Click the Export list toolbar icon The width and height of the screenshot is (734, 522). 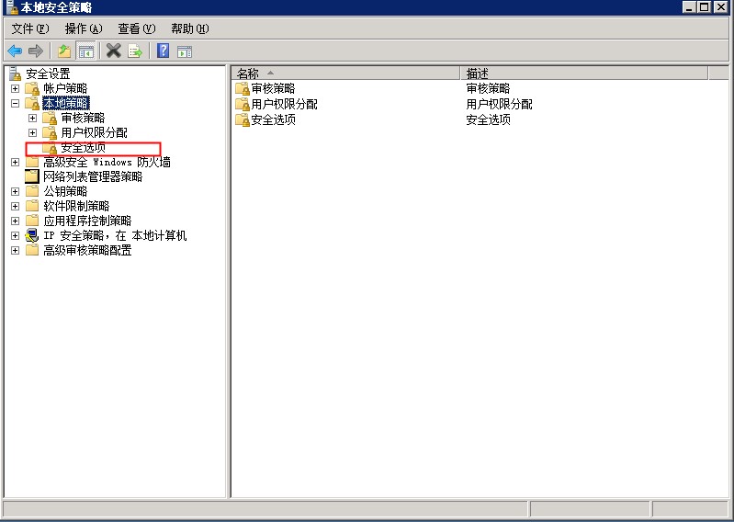click(135, 51)
